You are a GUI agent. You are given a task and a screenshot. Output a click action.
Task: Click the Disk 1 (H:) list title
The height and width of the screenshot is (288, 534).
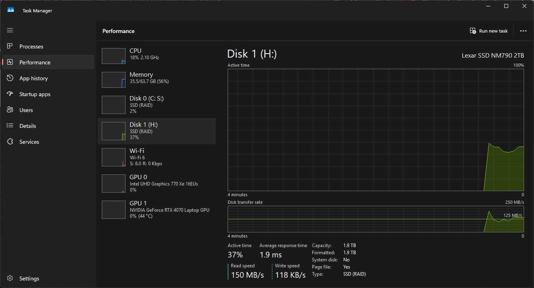pos(143,124)
